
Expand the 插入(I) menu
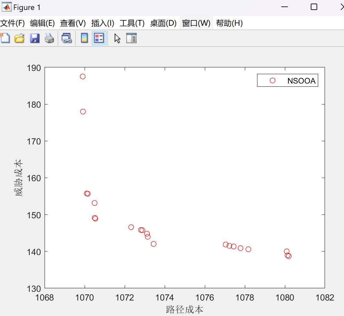pyautogui.click(x=103, y=23)
